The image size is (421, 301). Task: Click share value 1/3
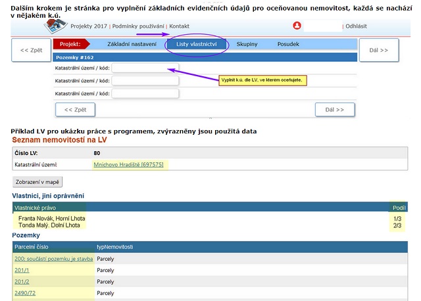pos(397,219)
